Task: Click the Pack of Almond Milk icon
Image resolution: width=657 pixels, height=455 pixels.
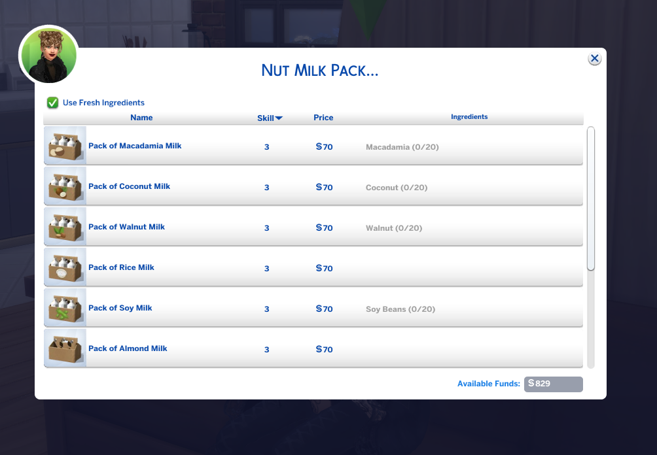Action: pos(65,348)
